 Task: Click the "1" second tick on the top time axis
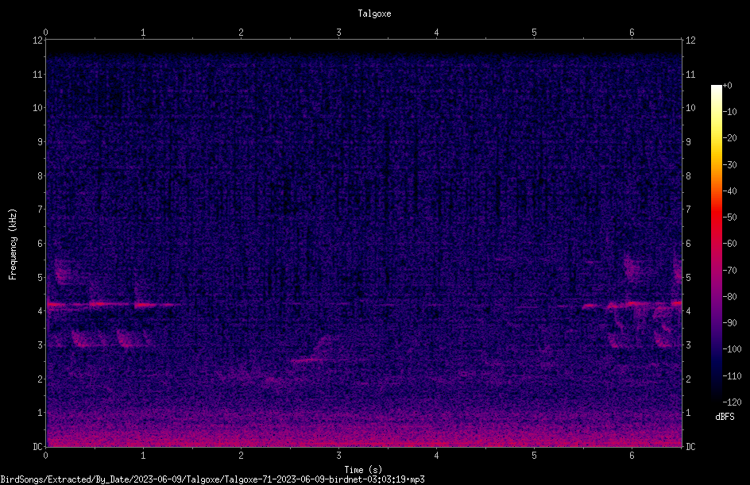(143, 33)
